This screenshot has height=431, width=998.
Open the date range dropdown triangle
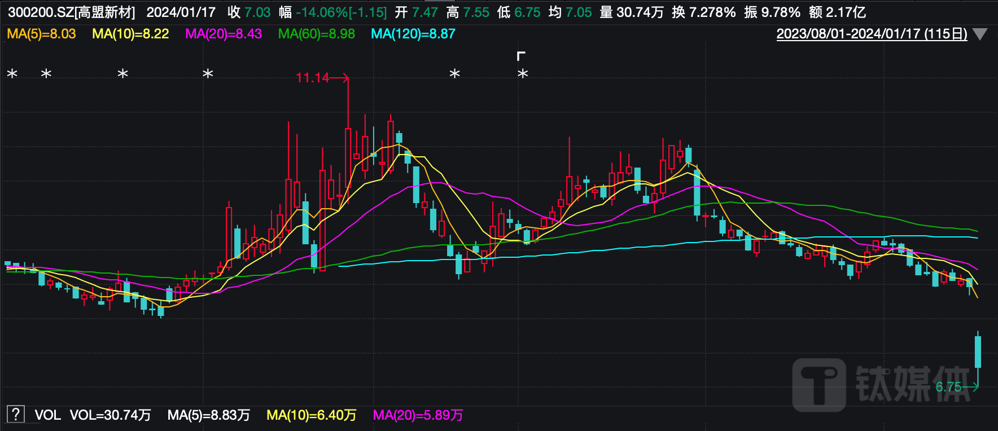tap(981, 34)
